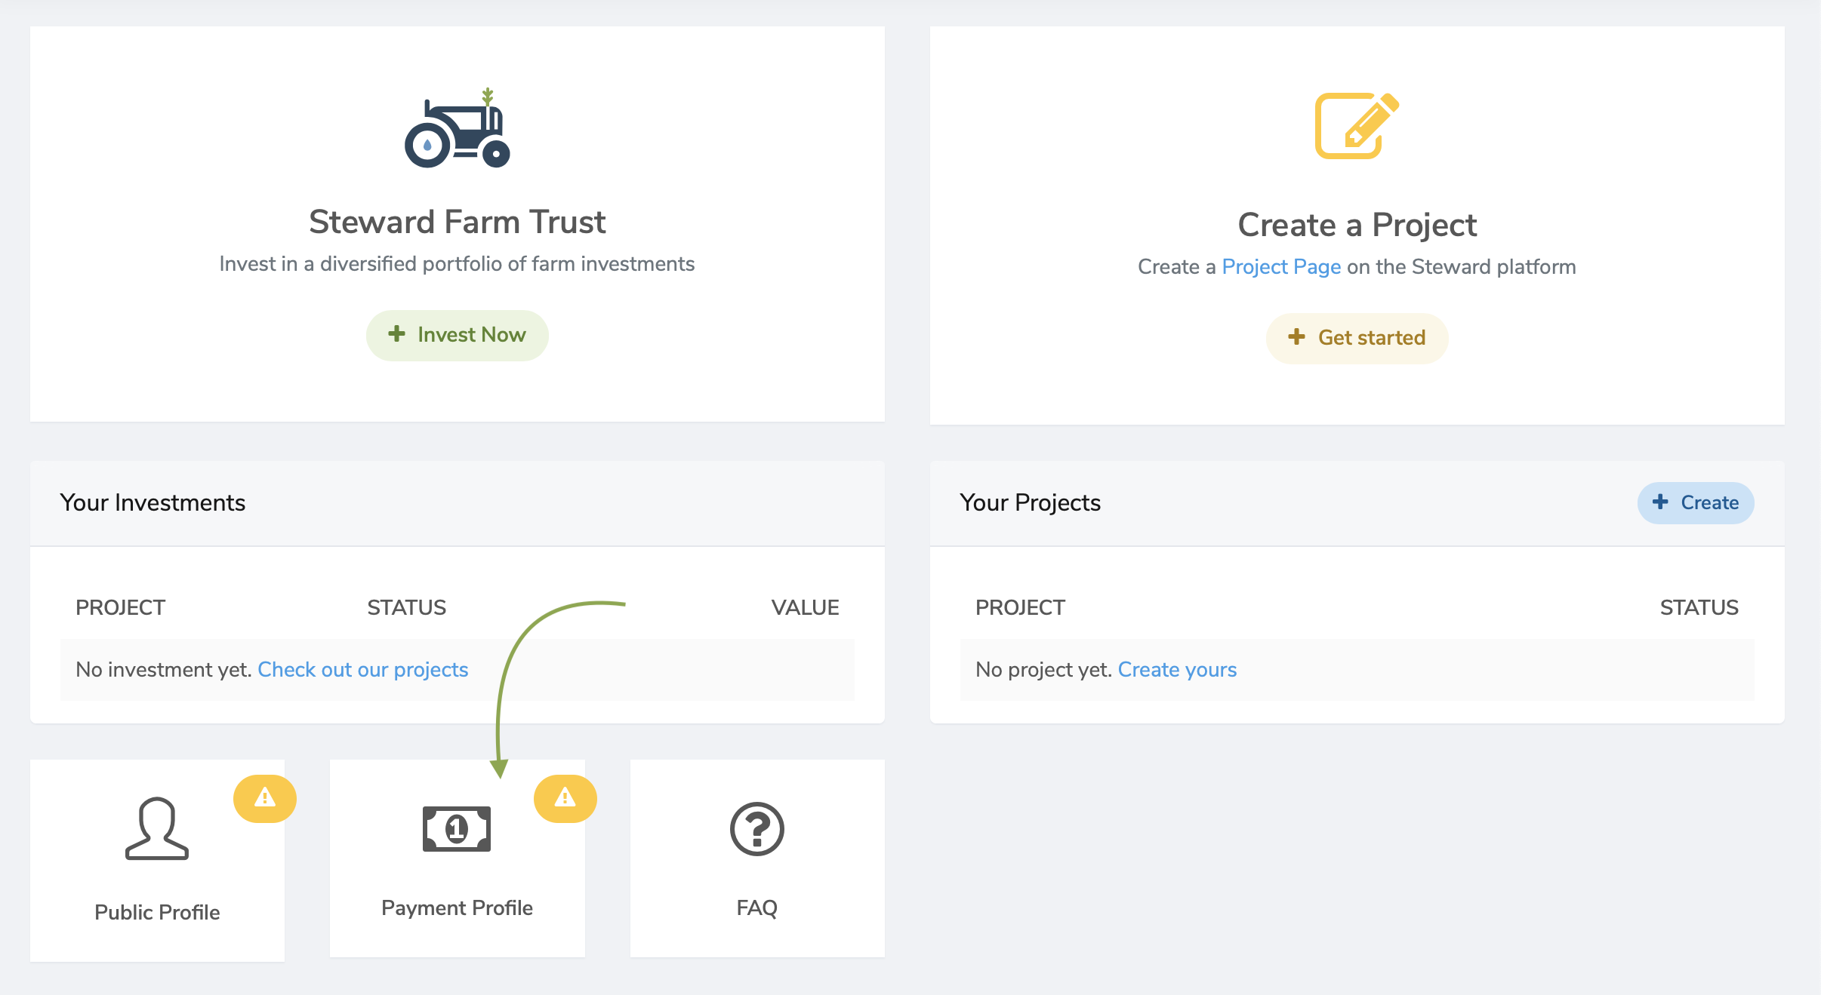Open the Payment Profile card label
The image size is (1821, 995).
pyautogui.click(x=457, y=907)
